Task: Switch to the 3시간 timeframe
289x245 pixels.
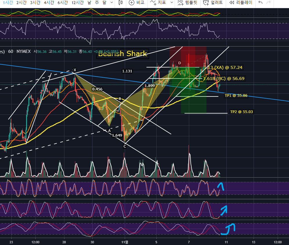Action: [35, 3]
